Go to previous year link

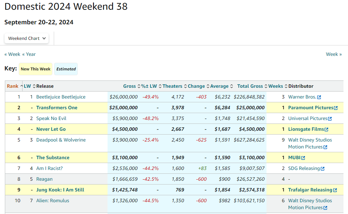29,54
